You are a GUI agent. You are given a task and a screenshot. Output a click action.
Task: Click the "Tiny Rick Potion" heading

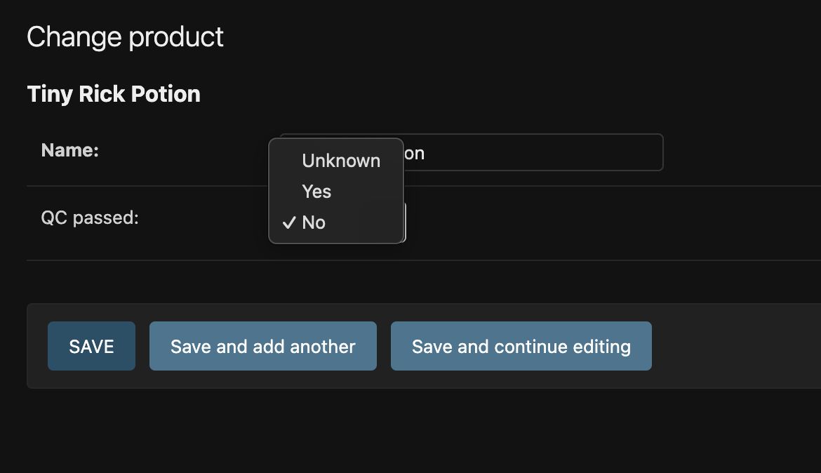pyautogui.click(x=114, y=94)
